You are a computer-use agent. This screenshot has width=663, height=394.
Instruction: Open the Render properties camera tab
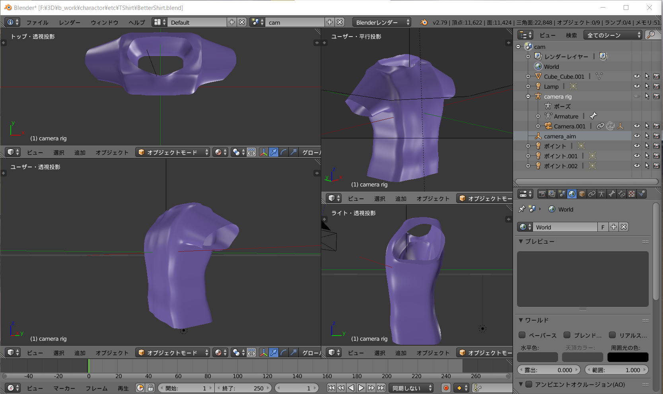tap(542, 194)
